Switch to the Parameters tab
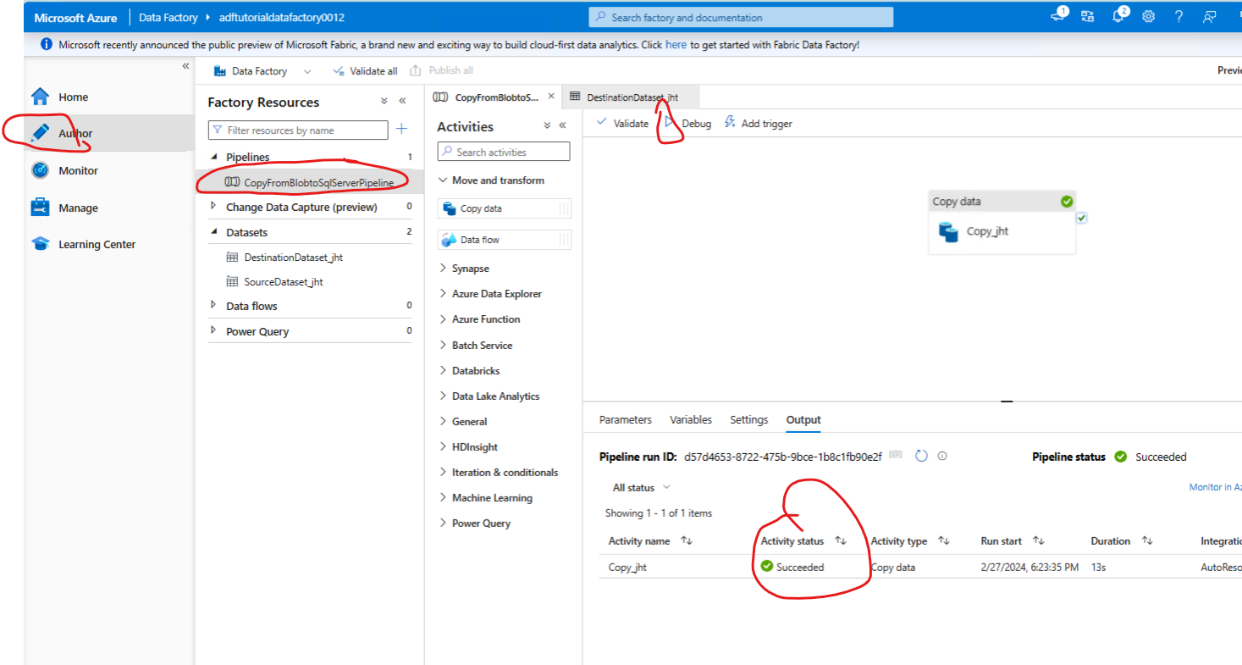 click(626, 419)
